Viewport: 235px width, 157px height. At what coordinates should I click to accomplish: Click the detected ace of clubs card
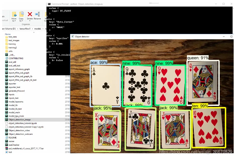[105, 85]
